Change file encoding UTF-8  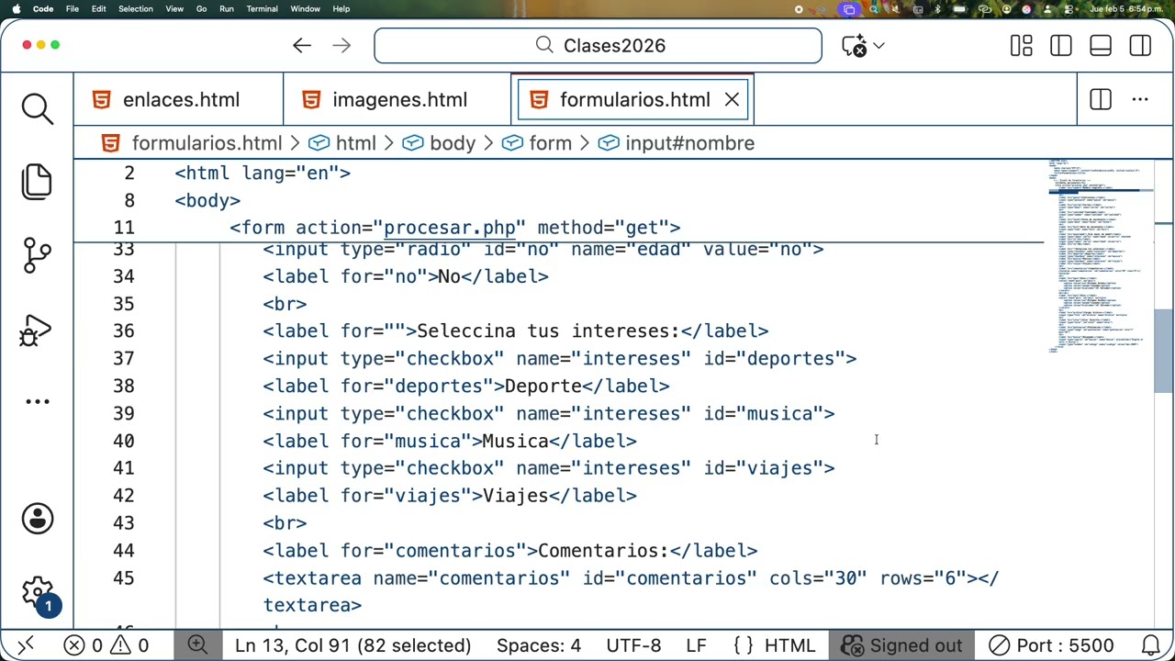click(x=633, y=645)
